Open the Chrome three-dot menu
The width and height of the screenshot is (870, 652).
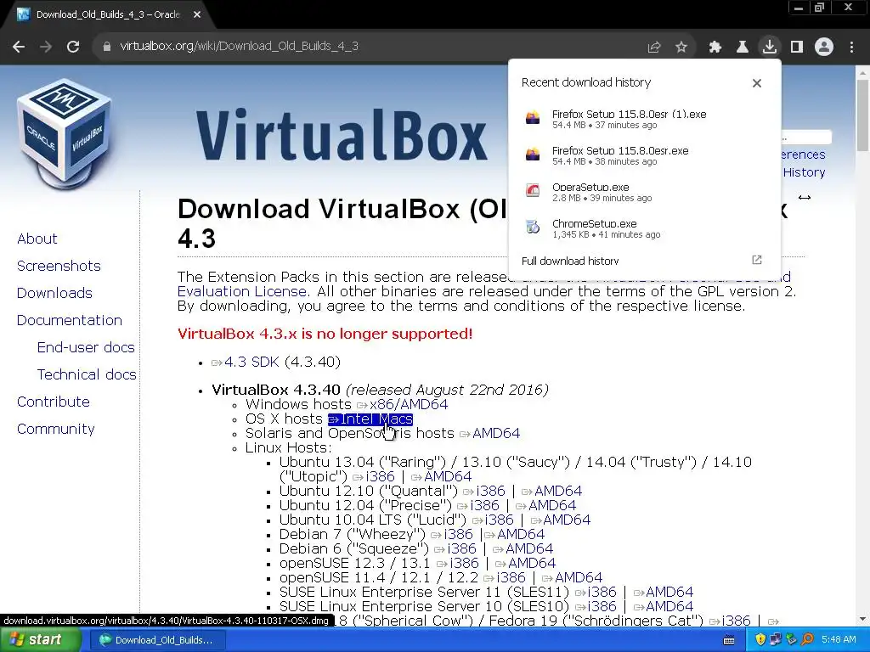(851, 48)
